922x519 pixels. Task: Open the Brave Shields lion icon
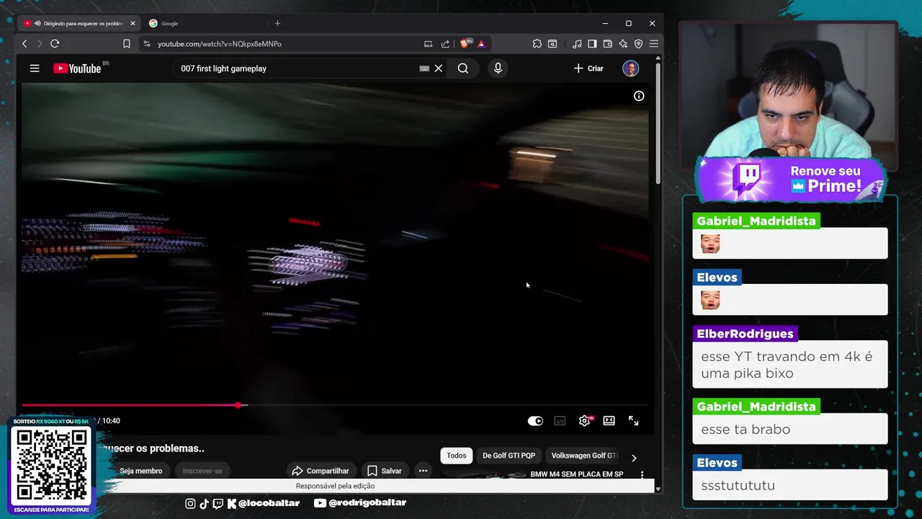coord(465,44)
